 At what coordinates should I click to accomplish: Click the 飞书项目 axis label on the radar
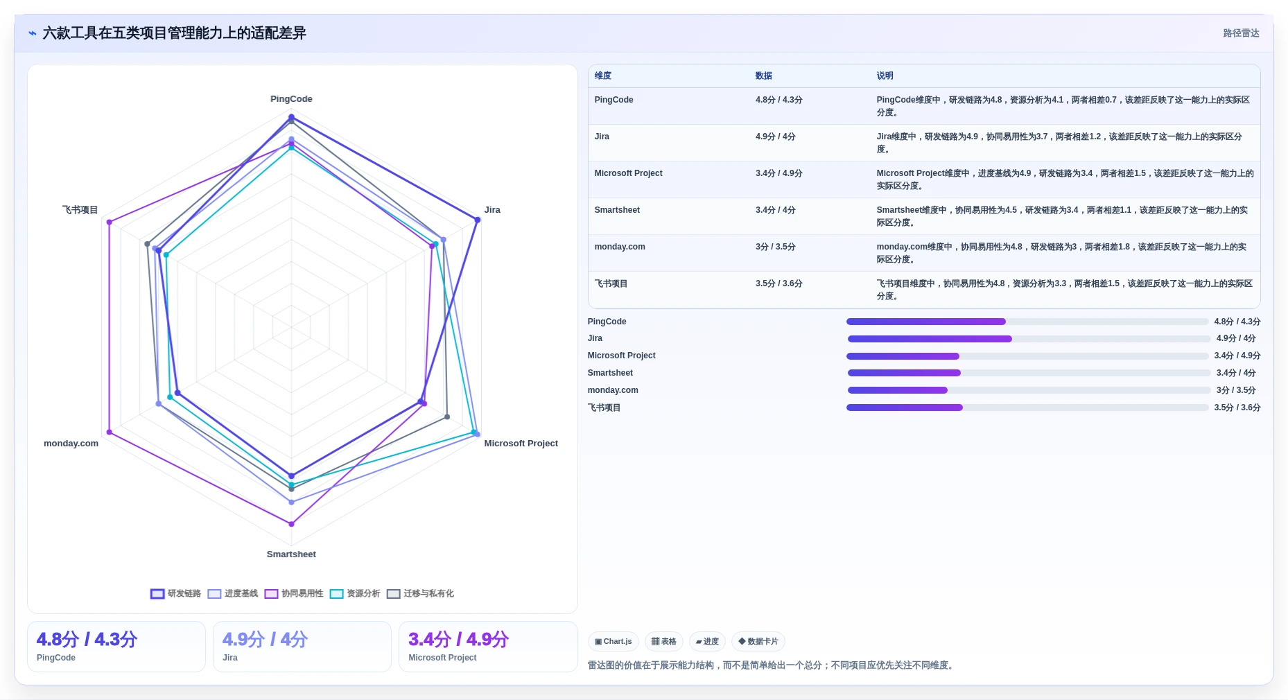(80, 210)
